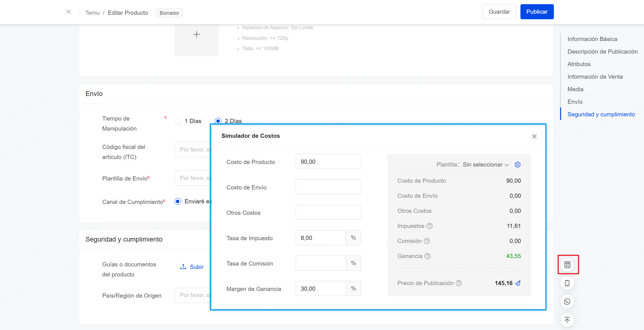The width and height of the screenshot is (644, 330).
Task: Open template settings gear icon
Action: 518,165
